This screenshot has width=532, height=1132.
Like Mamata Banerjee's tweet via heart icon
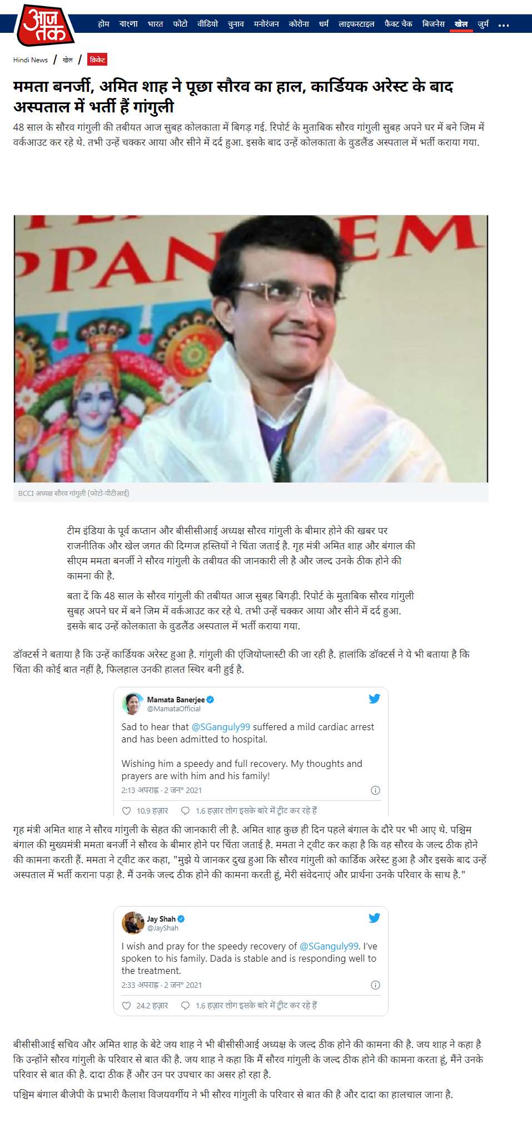(x=126, y=811)
